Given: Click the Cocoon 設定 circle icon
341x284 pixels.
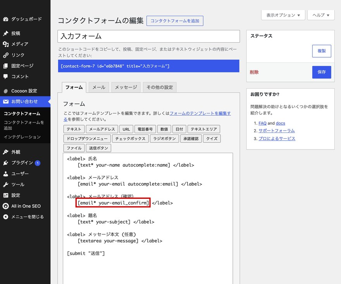Looking at the screenshot, I should click(6, 91).
